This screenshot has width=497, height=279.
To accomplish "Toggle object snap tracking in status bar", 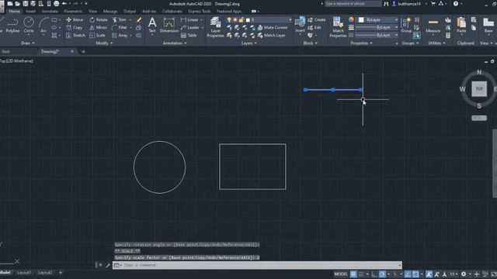I will click(x=408, y=274).
